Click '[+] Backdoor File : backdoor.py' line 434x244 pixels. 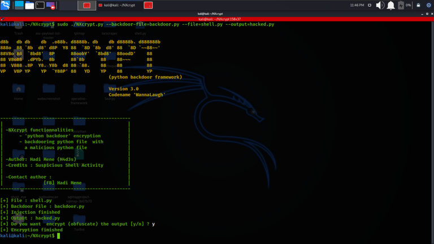[42, 206]
